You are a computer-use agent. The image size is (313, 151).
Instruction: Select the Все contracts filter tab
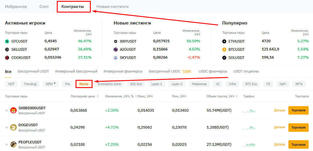(8, 71)
